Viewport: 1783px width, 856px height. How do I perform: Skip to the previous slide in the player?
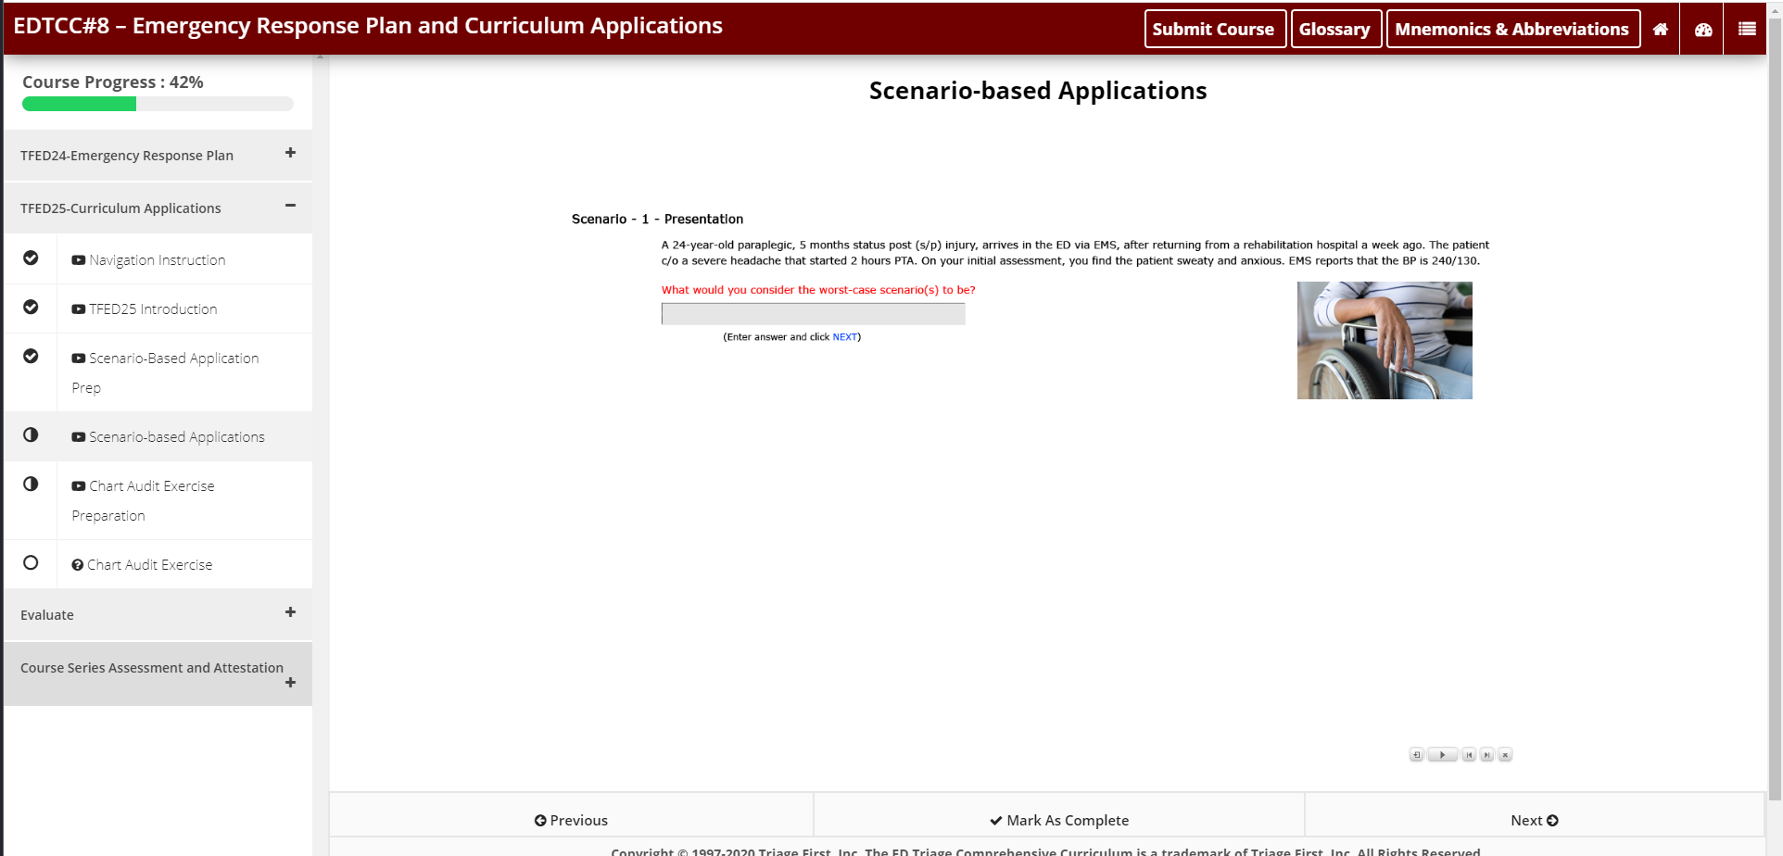tap(1469, 755)
